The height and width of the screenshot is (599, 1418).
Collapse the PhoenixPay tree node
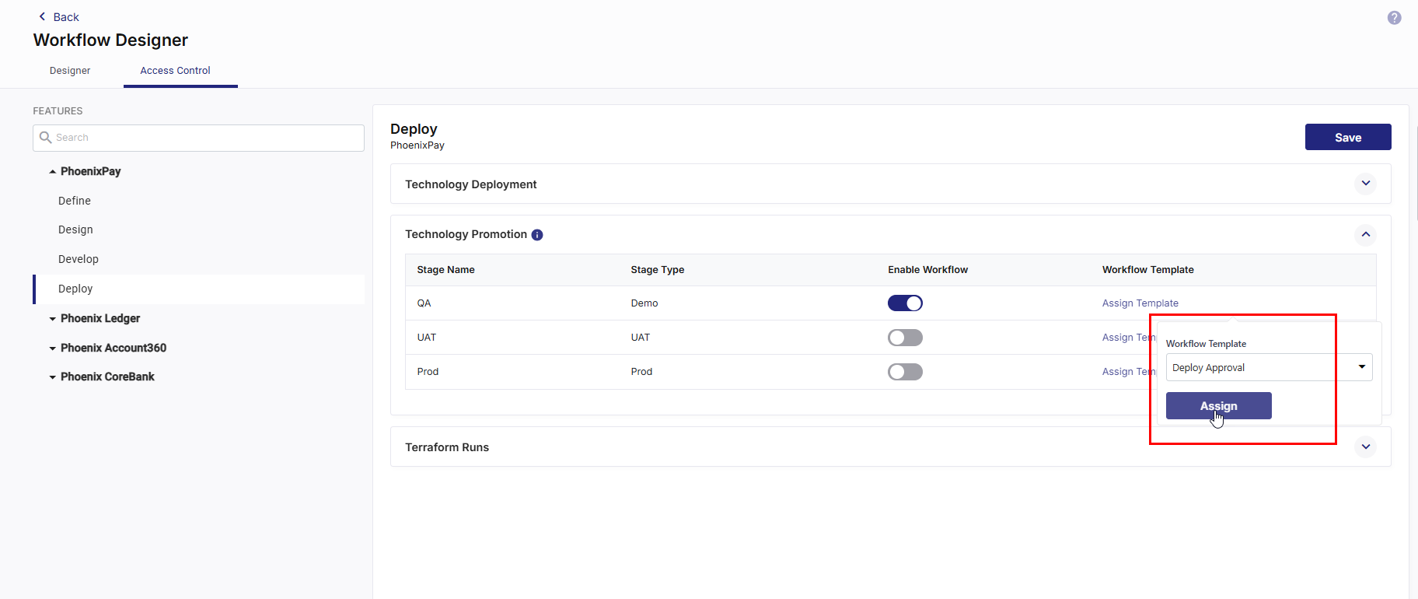(53, 171)
